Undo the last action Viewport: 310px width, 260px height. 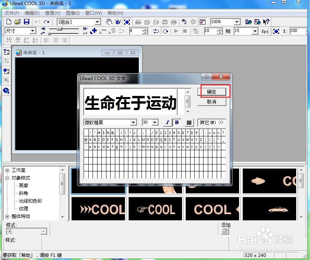coord(37,22)
